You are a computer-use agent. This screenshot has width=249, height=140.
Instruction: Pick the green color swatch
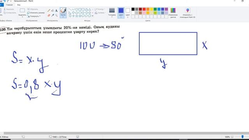click(x=155, y=9)
